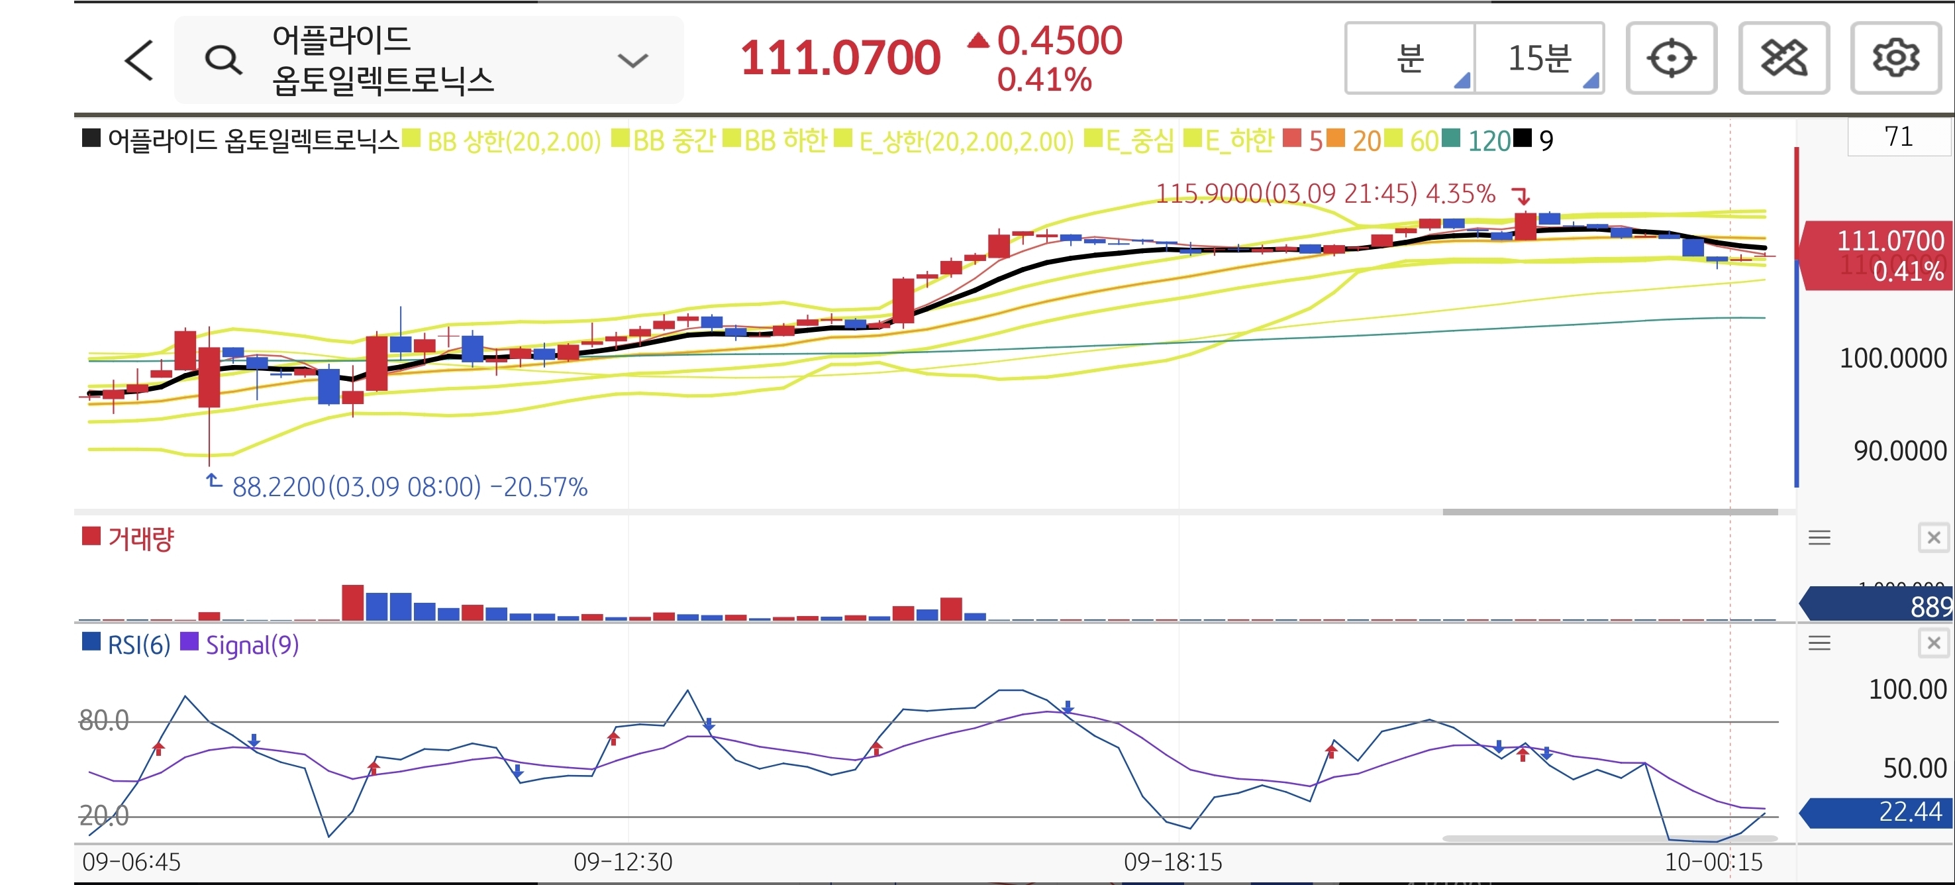Click the RSI(6) indicator label
This screenshot has height=885, width=1955.
138,645
